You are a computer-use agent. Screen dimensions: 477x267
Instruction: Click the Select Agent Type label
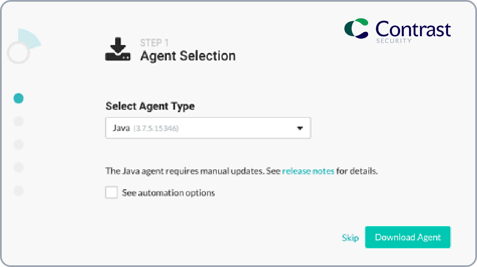coord(150,106)
